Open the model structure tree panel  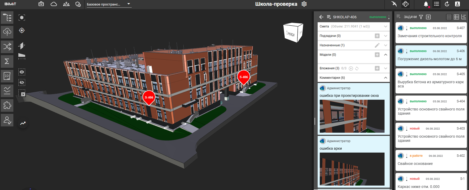[x=7, y=18]
